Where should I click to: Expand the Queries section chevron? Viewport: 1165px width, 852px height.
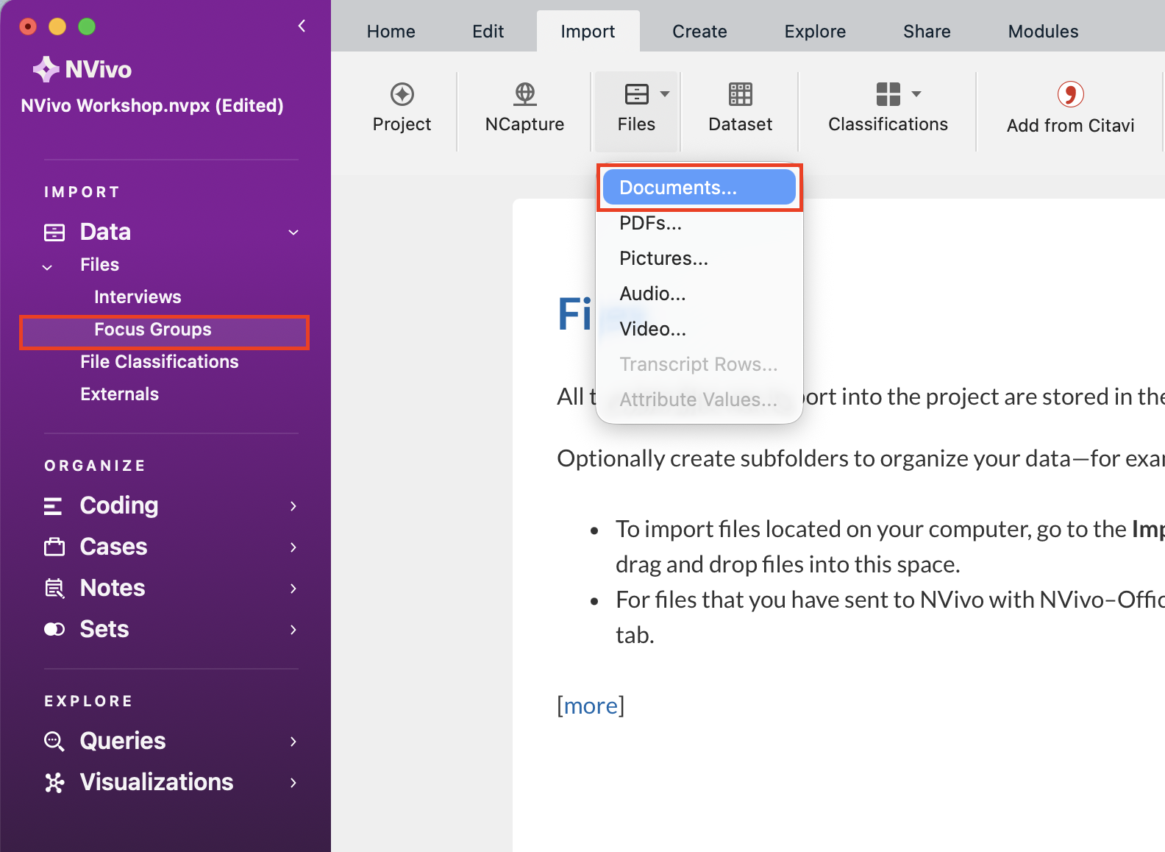point(293,742)
